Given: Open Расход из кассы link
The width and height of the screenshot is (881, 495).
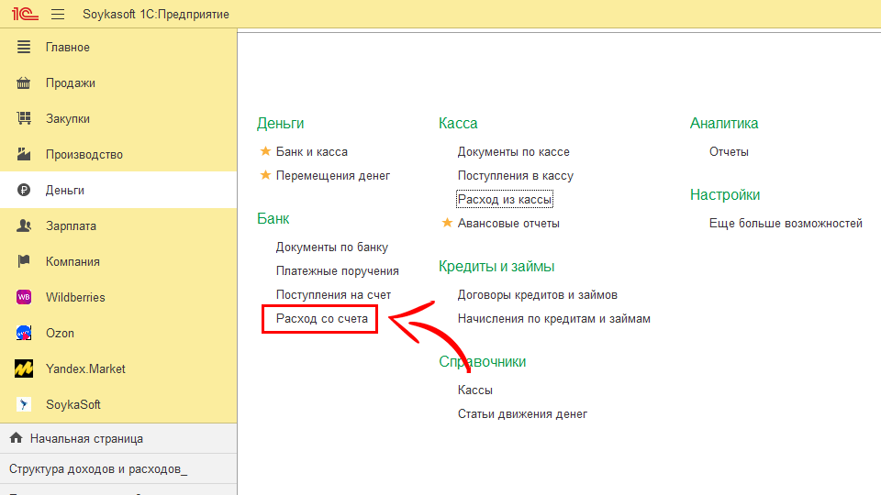Looking at the screenshot, I should (x=505, y=200).
